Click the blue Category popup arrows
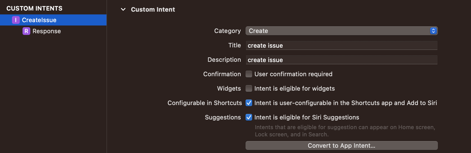 (433, 31)
